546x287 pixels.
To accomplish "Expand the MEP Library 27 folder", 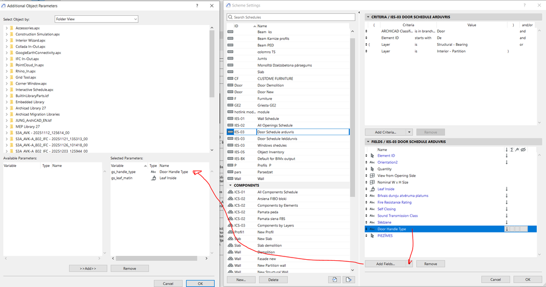I will (x=7, y=127).
